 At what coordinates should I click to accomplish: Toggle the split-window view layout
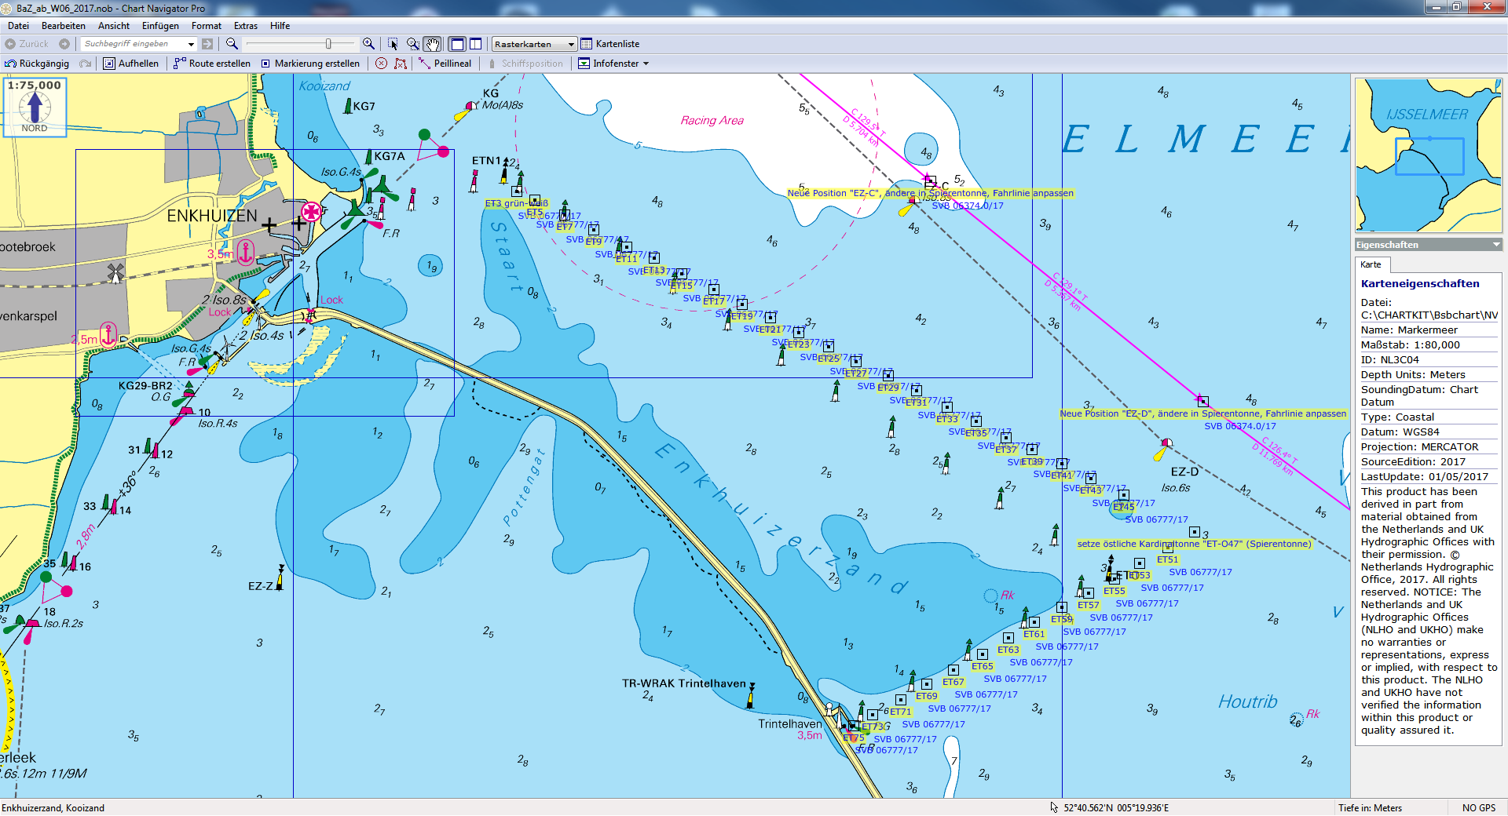(475, 44)
